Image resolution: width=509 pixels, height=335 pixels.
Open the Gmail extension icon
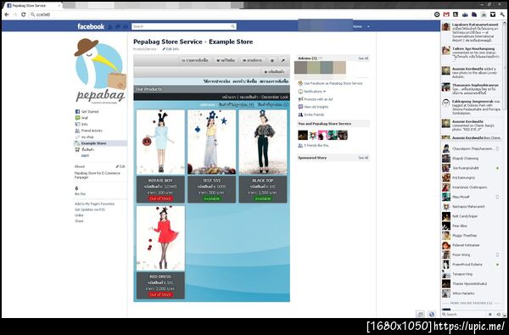pyautogui.click(x=446, y=14)
